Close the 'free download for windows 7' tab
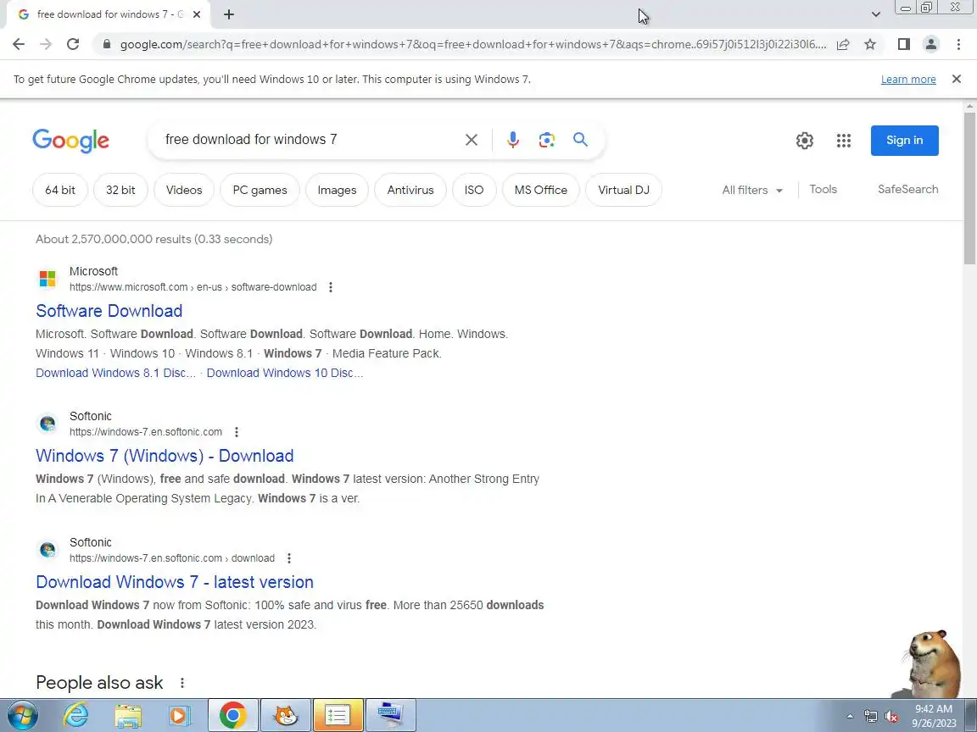977x732 pixels. pos(196,14)
